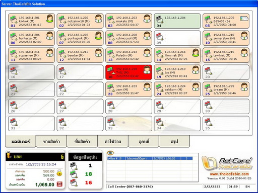258x193 pixels.
Task: Visit the www.thaicafebiz.com link
Action: pos(229,174)
